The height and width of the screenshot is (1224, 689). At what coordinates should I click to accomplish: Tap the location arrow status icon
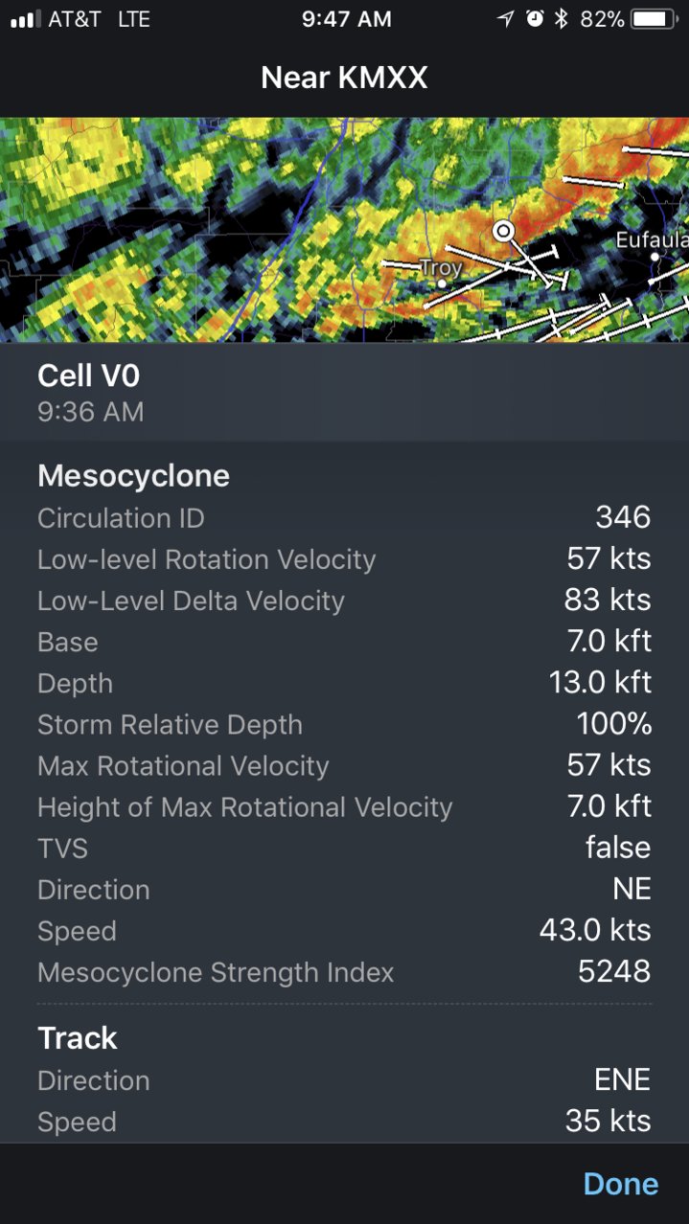505,19
